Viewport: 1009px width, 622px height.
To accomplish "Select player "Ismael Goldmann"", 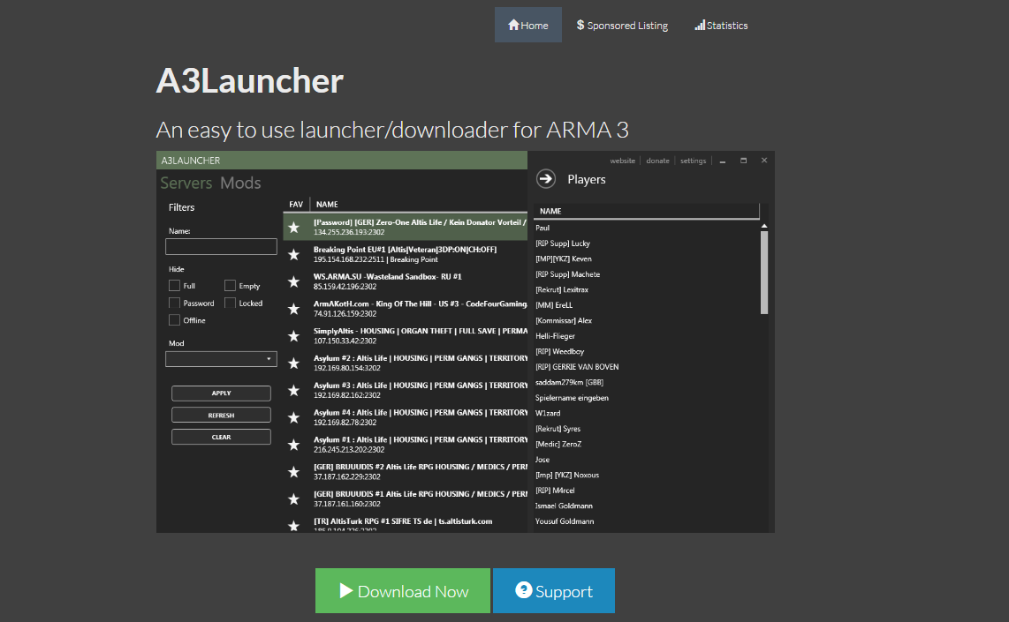I will click(x=564, y=506).
